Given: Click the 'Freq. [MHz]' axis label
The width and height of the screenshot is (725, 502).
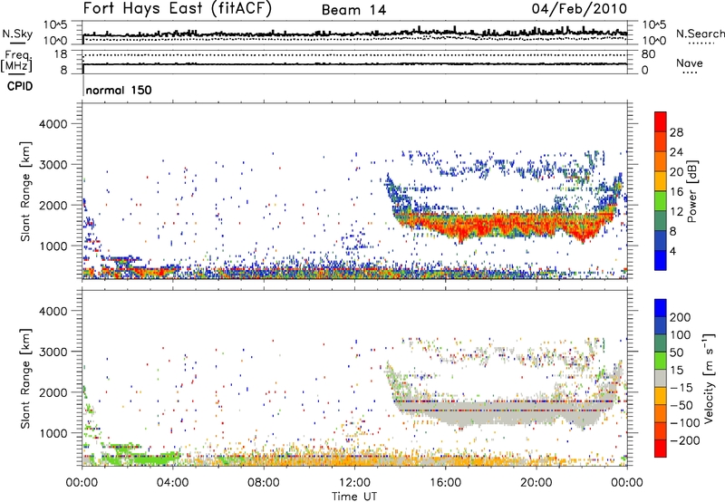Looking at the screenshot, I should (x=16, y=62).
